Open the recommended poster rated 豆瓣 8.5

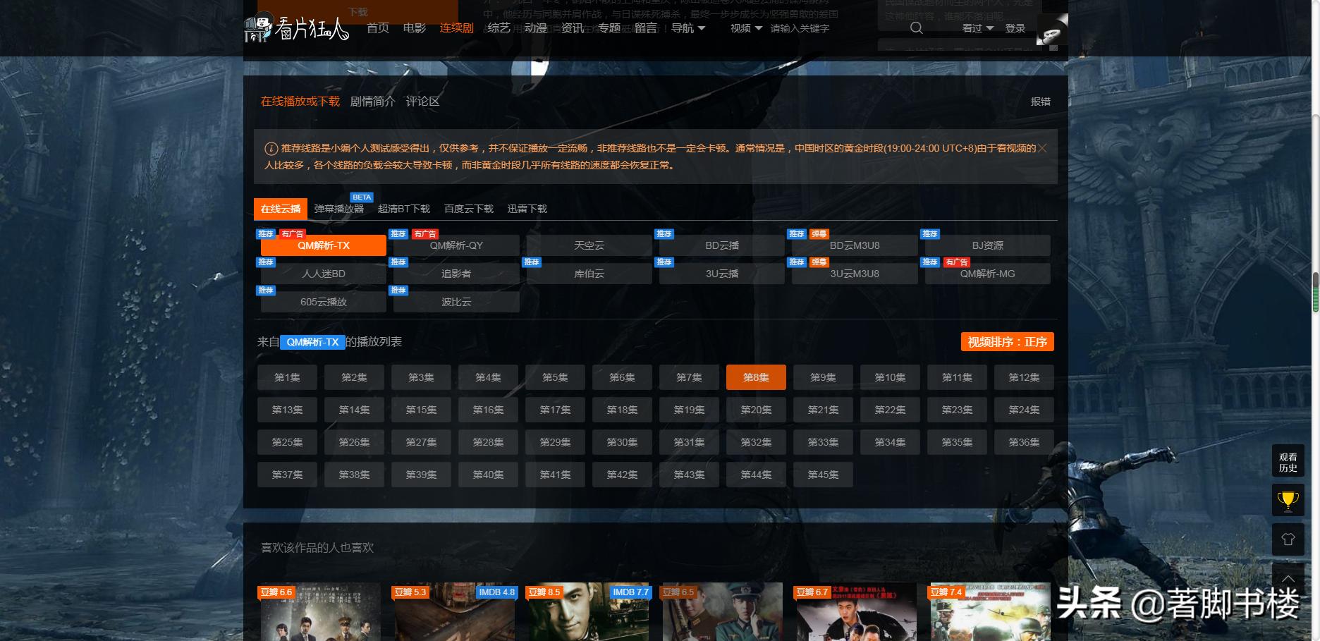(589, 612)
